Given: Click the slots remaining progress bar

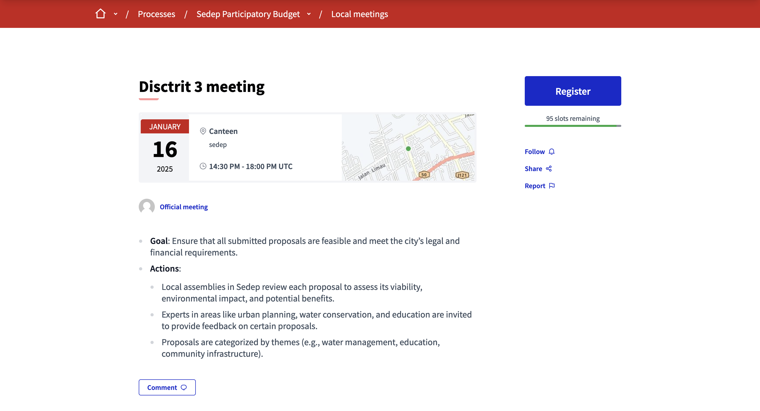Looking at the screenshot, I should coord(572,126).
